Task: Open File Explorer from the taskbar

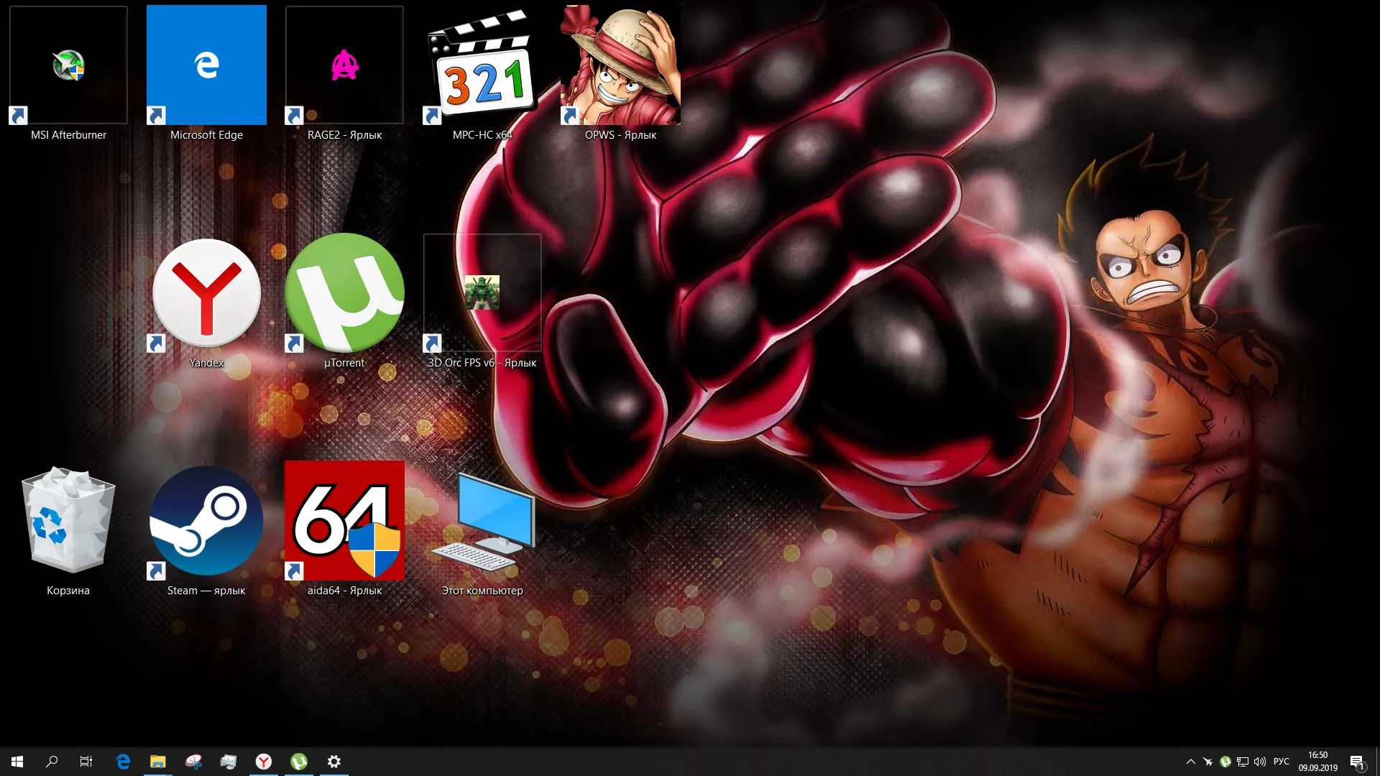Action: (x=158, y=762)
